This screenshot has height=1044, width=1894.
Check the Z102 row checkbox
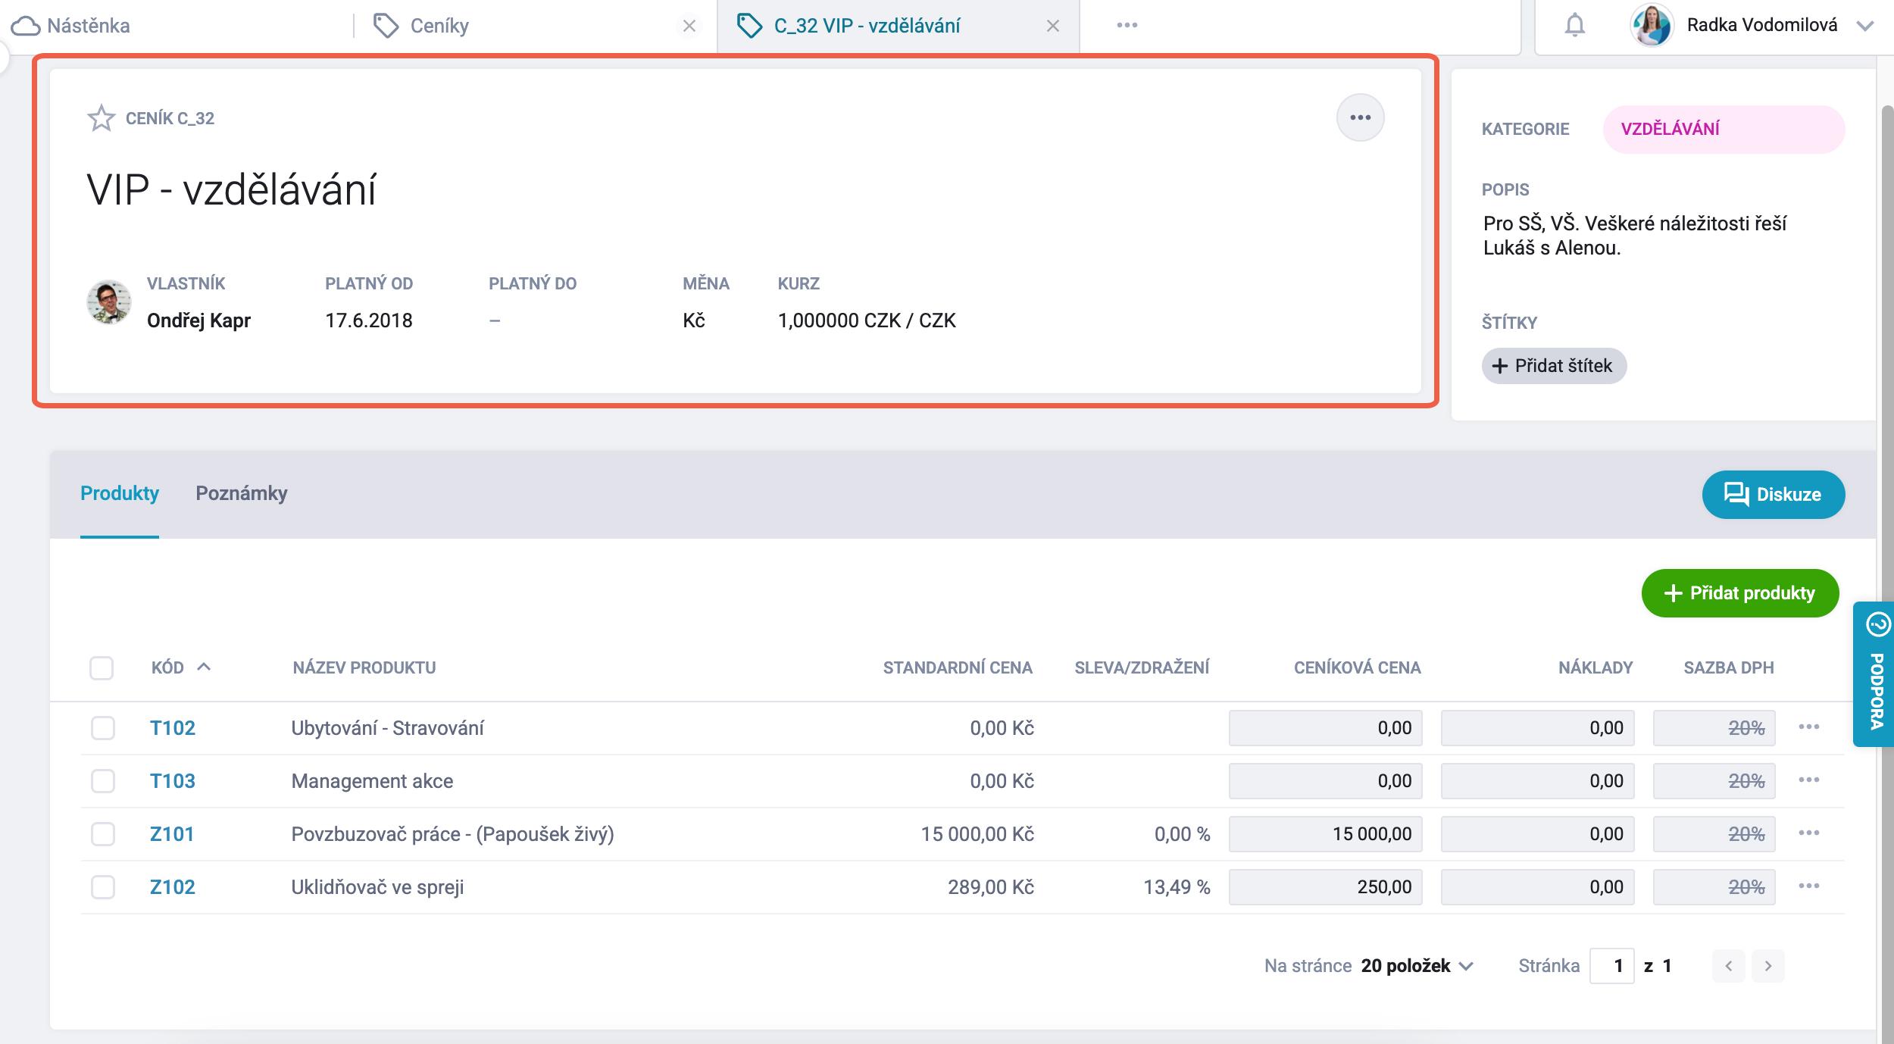pos(102,887)
